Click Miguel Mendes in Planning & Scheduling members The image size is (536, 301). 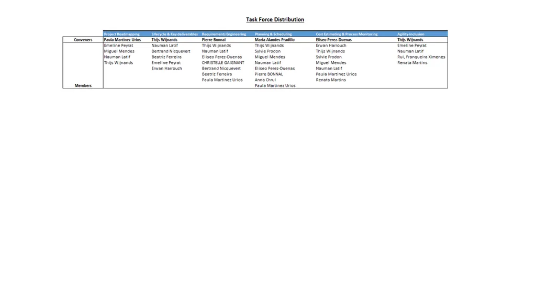coord(270,57)
